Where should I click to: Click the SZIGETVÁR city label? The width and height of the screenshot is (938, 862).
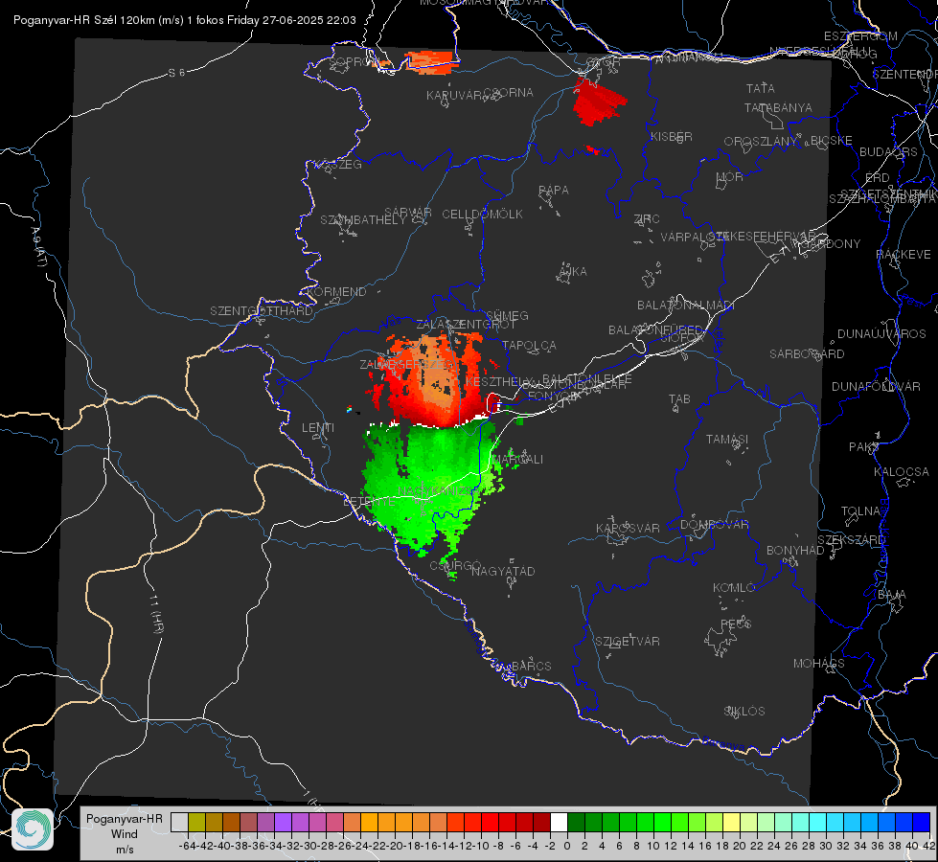[x=628, y=642]
